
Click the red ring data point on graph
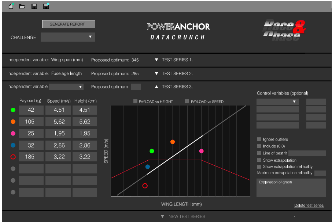(x=145, y=186)
